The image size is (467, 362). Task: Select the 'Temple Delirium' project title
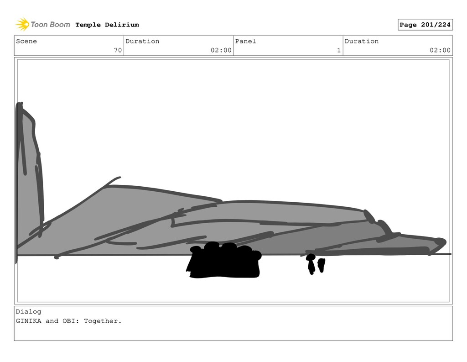[107, 25]
